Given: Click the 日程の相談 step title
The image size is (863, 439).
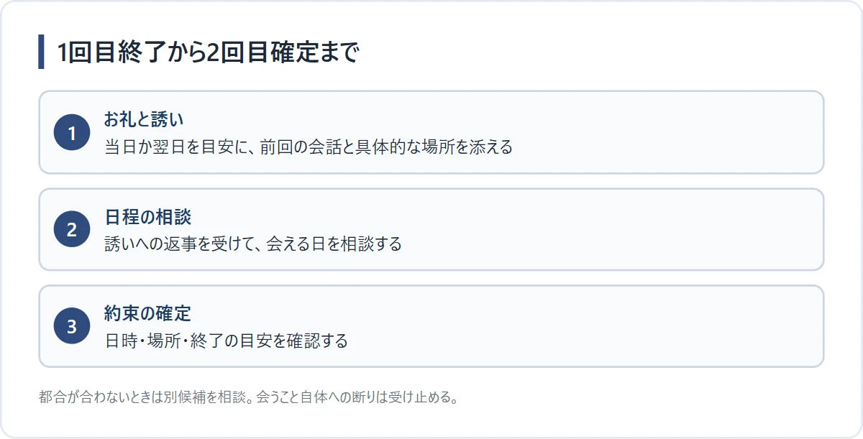Looking at the screenshot, I should coord(147,217).
